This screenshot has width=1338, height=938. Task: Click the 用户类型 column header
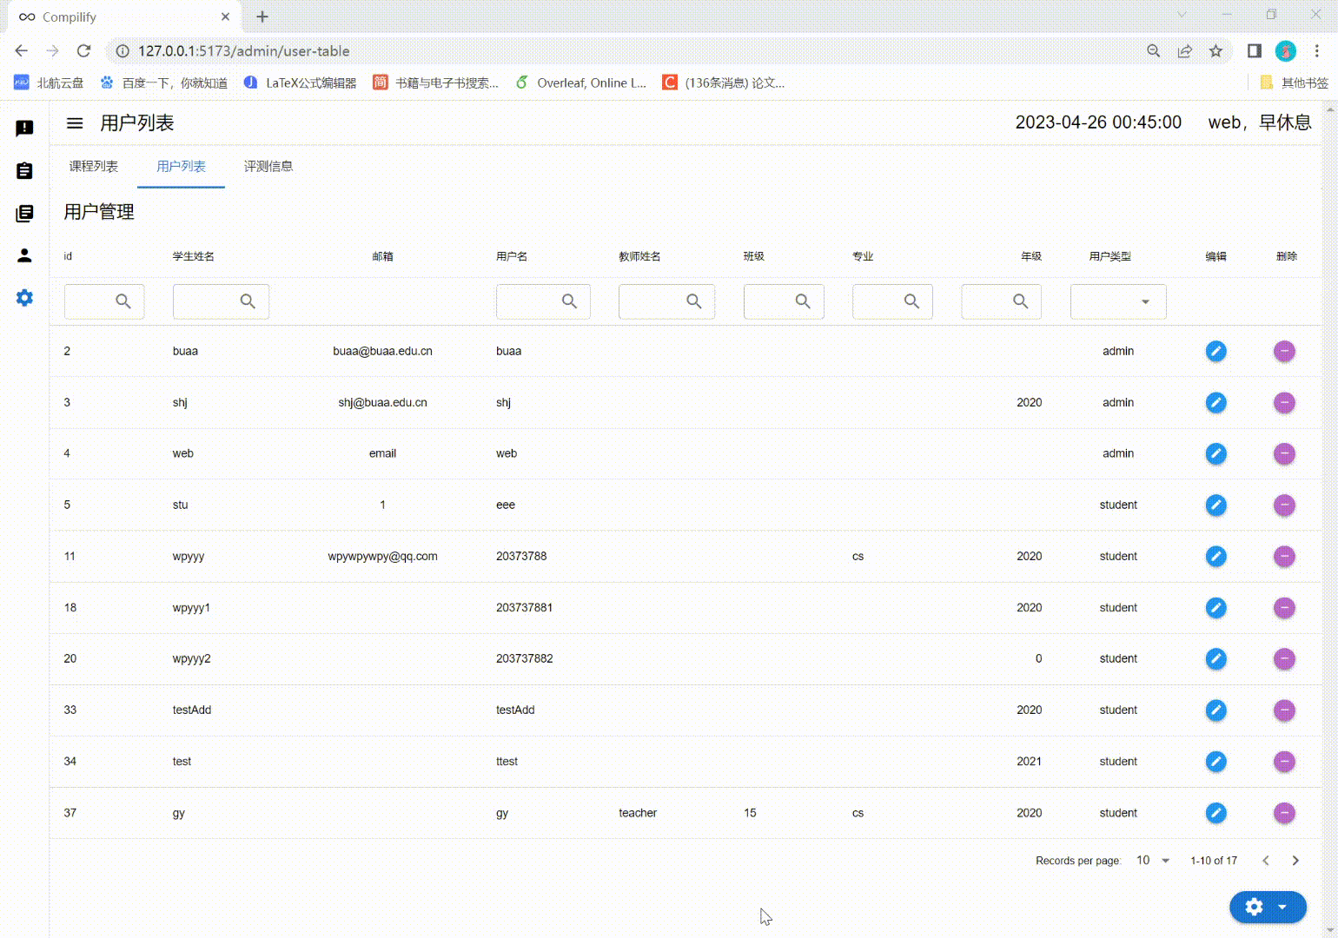[x=1109, y=256]
